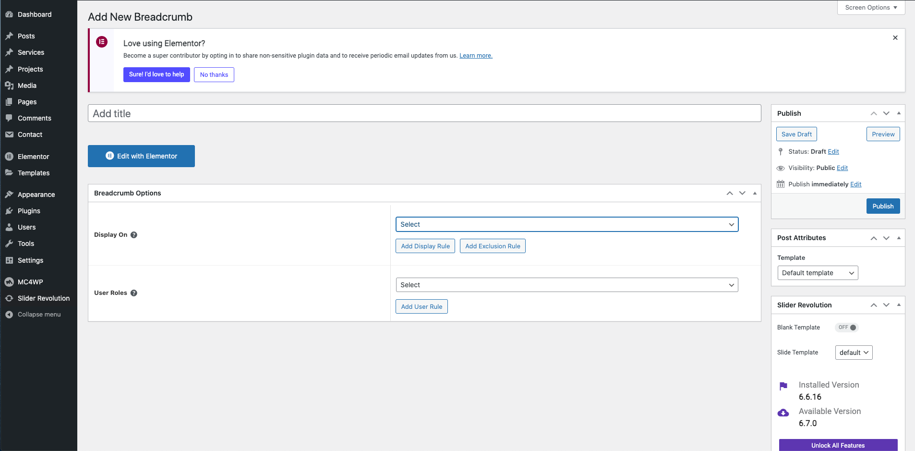This screenshot has height=451, width=915.
Task: Edit the Visibility setting link
Action: tap(842, 168)
